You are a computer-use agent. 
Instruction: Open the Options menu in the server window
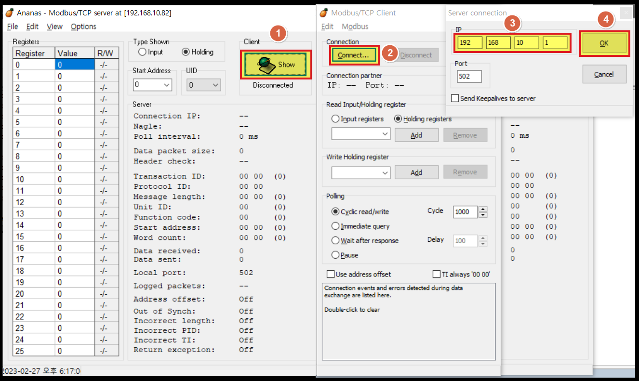pos(83,26)
